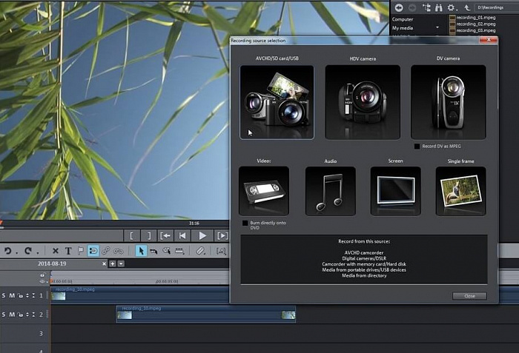
Task: Choose the Single frame recording source
Action: (460, 191)
